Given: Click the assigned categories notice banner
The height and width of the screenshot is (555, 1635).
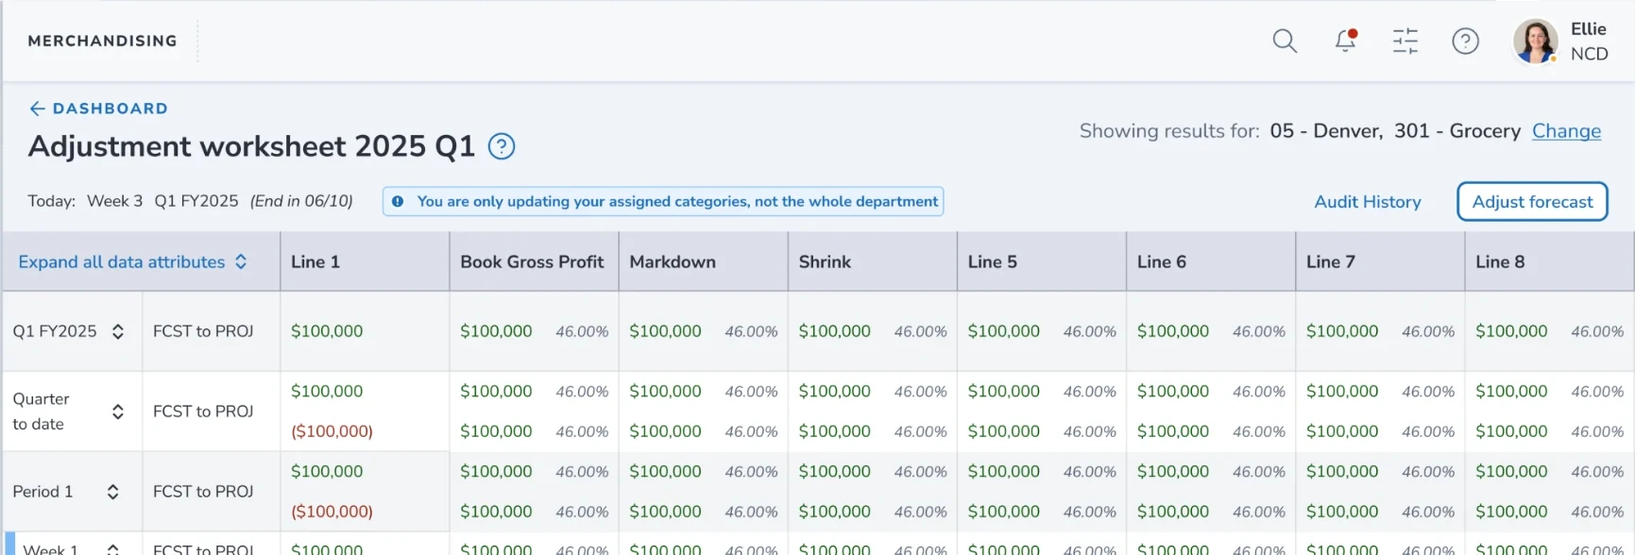Looking at the screenshot, I should pyautogui.click(x=663, y=201).
